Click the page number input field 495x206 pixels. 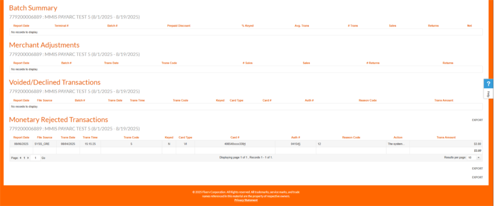35,158
